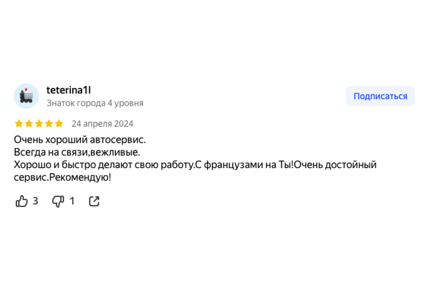The height and width of the screenshot is (288, 432).
Task: Click the like count number 3
Action: [35, 201]
